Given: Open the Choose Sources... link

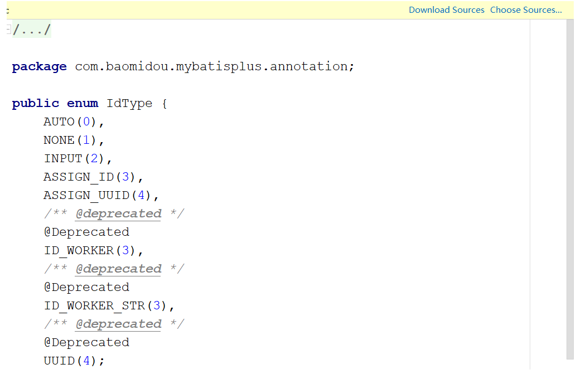Looking at the screenshot, I should tap(526, 10).
